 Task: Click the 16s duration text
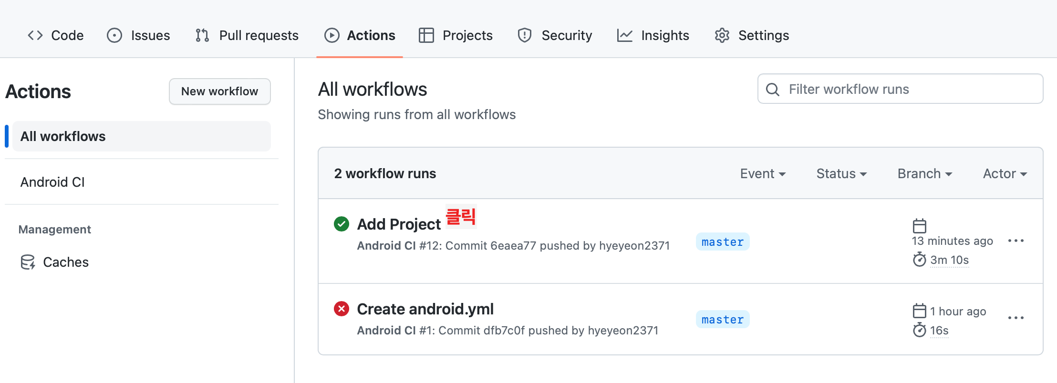click(x=939, y=331)
